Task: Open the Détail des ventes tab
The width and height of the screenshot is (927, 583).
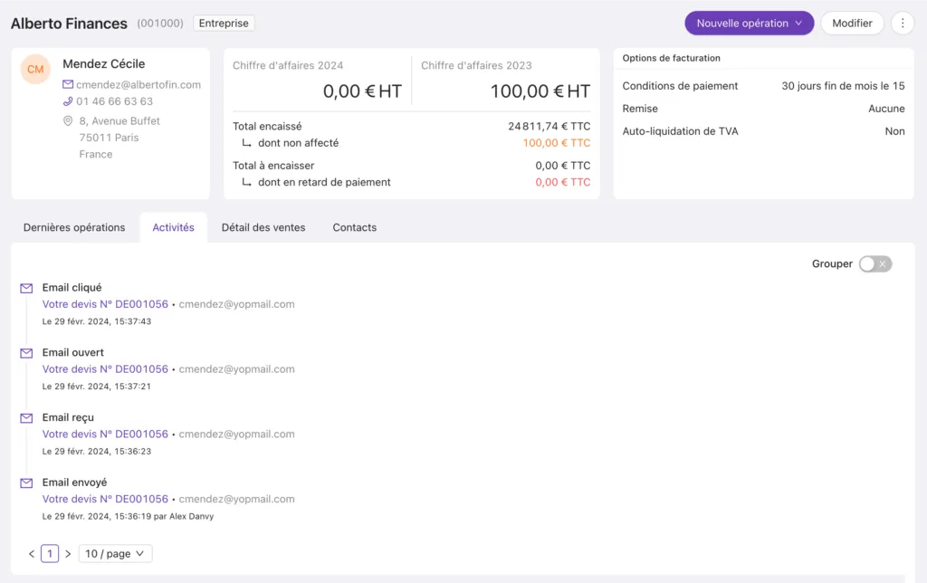Action: pyautogui.click(x=263, y=227)
